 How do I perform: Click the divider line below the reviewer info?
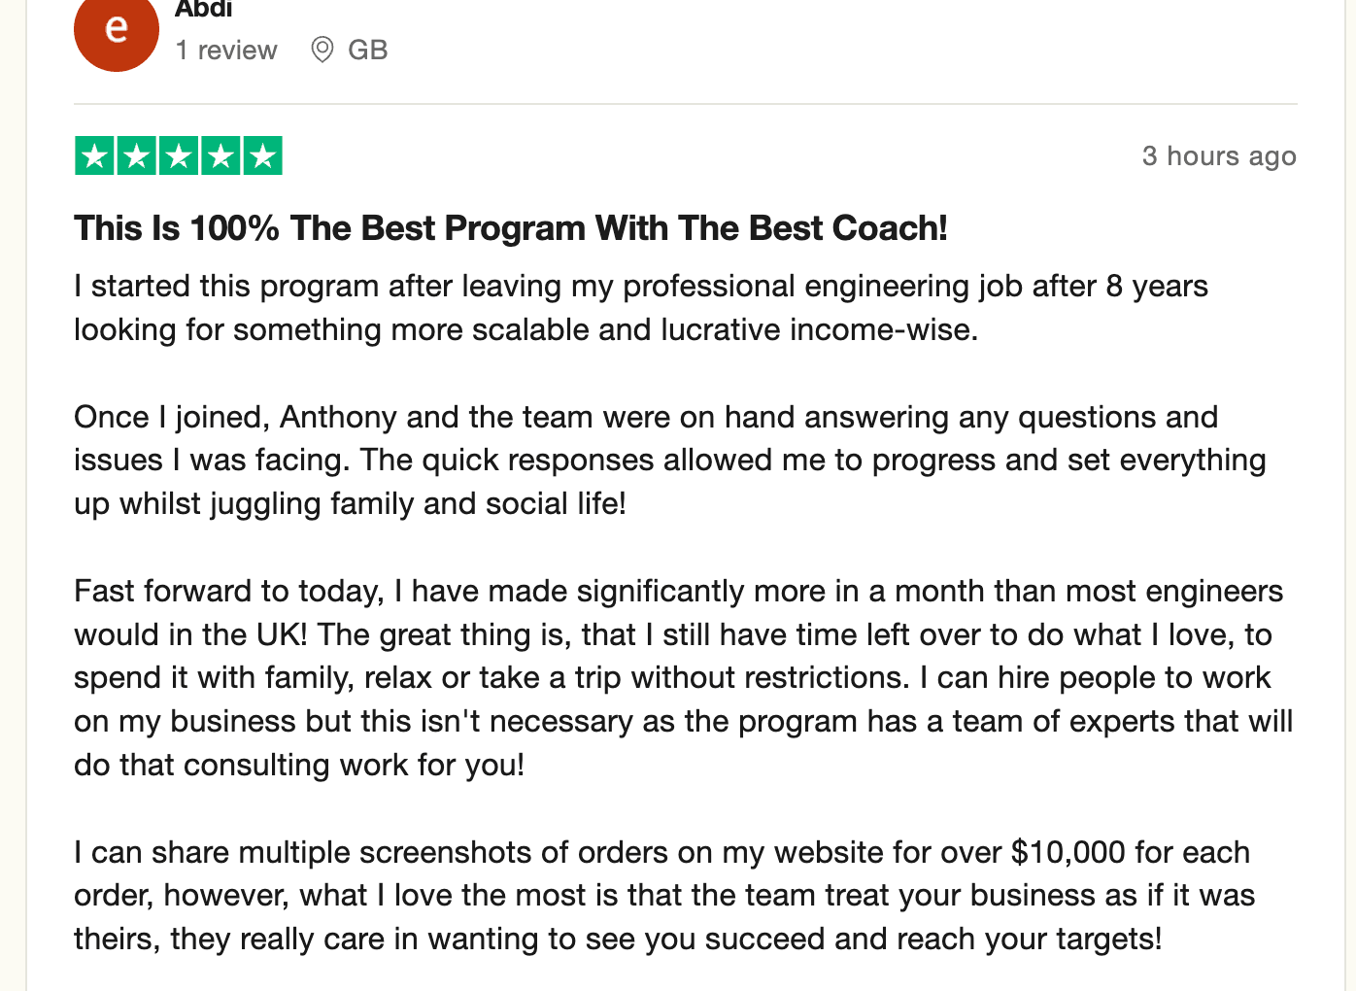click(685, 104)
